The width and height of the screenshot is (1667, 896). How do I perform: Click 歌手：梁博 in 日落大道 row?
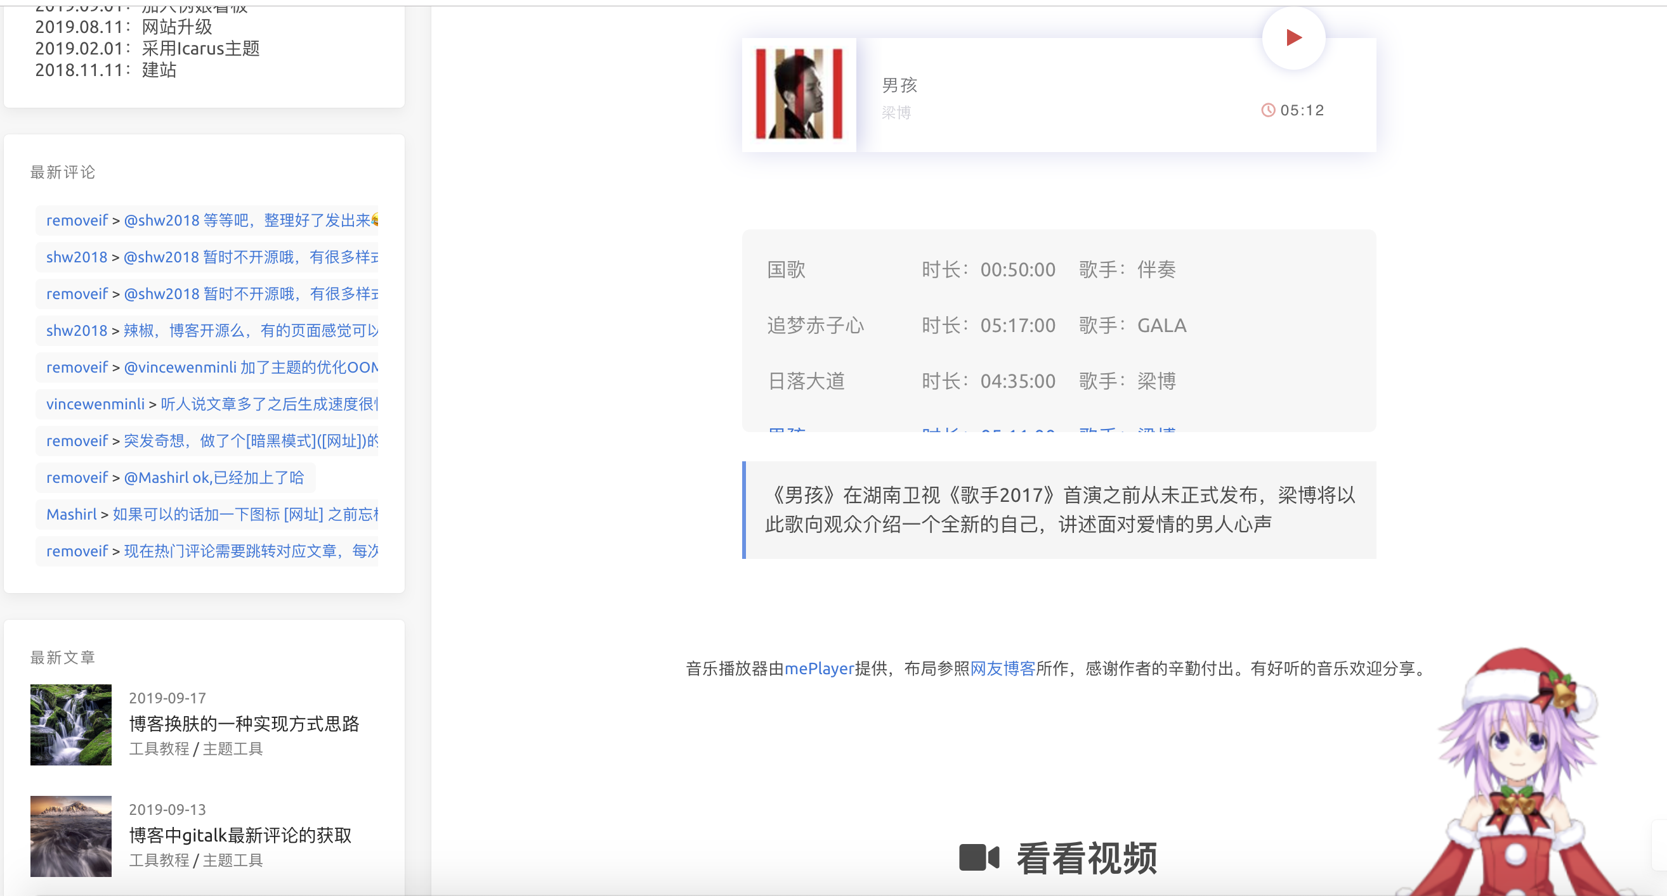coord(1127,381)
